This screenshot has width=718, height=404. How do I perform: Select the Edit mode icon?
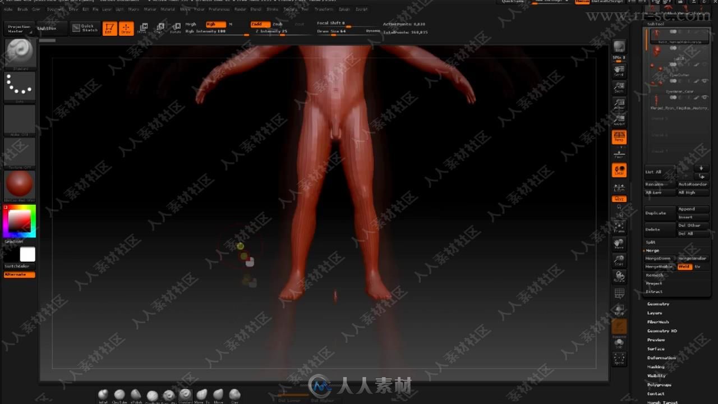point(110,29)
